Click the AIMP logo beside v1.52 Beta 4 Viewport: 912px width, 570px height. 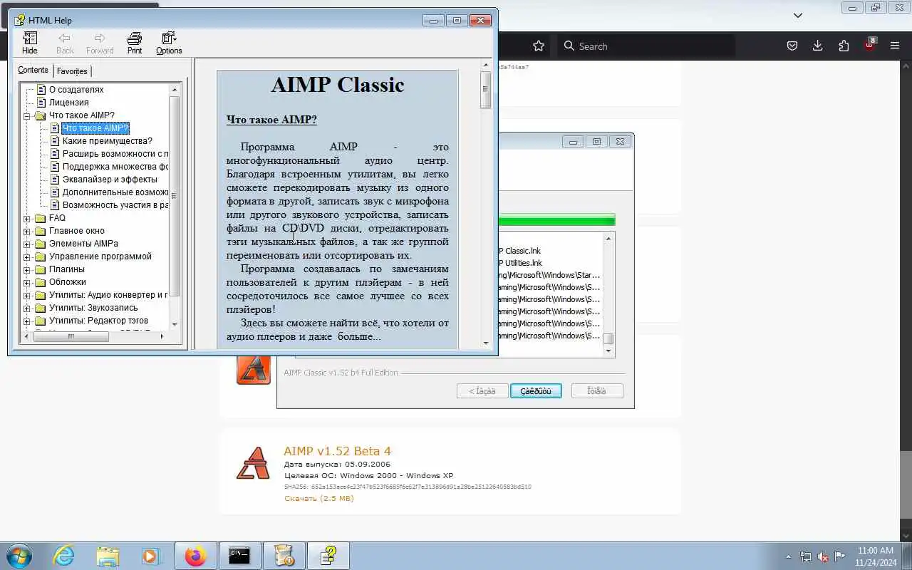pyautogui.click(x=253, y=463)
